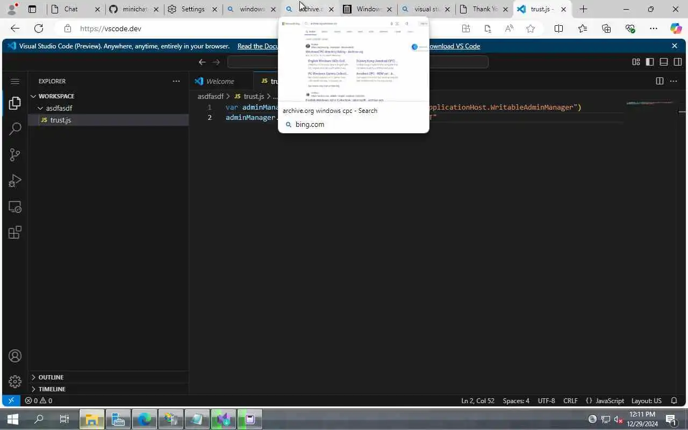Open Explorer Views and More Actions menu
This screenshot has height=430, width=688.
pyautogui.click(x=176, y=81)
